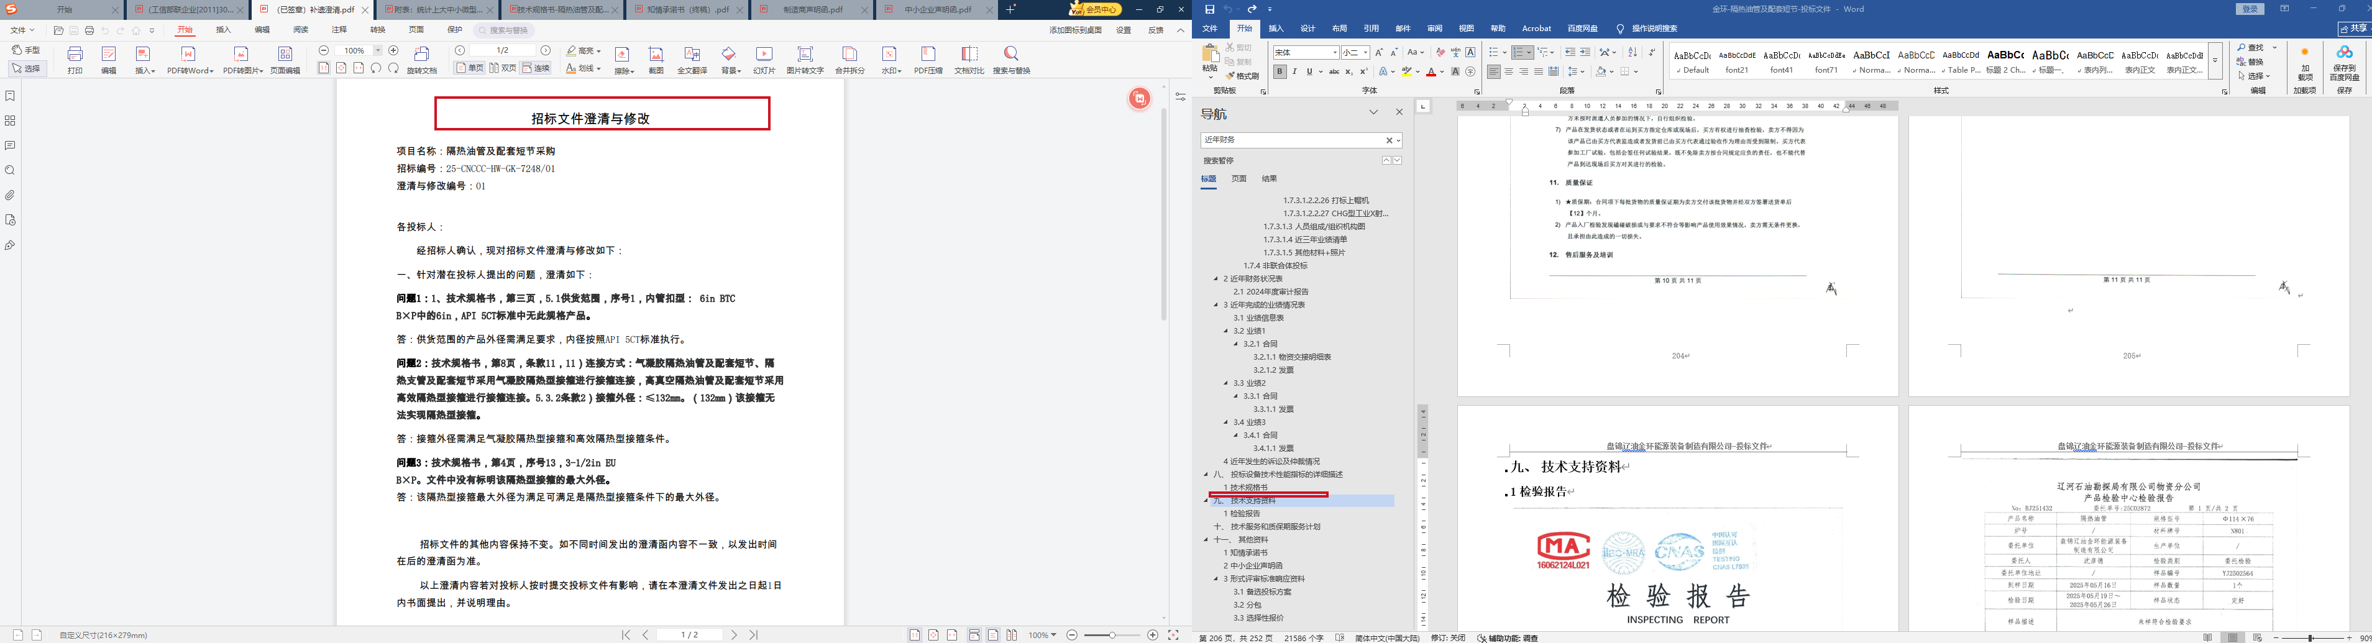Collapse the '十一、其他资料' navigation node
The height and width of the screenshot is (643, 2372).
pos(1206,540)
